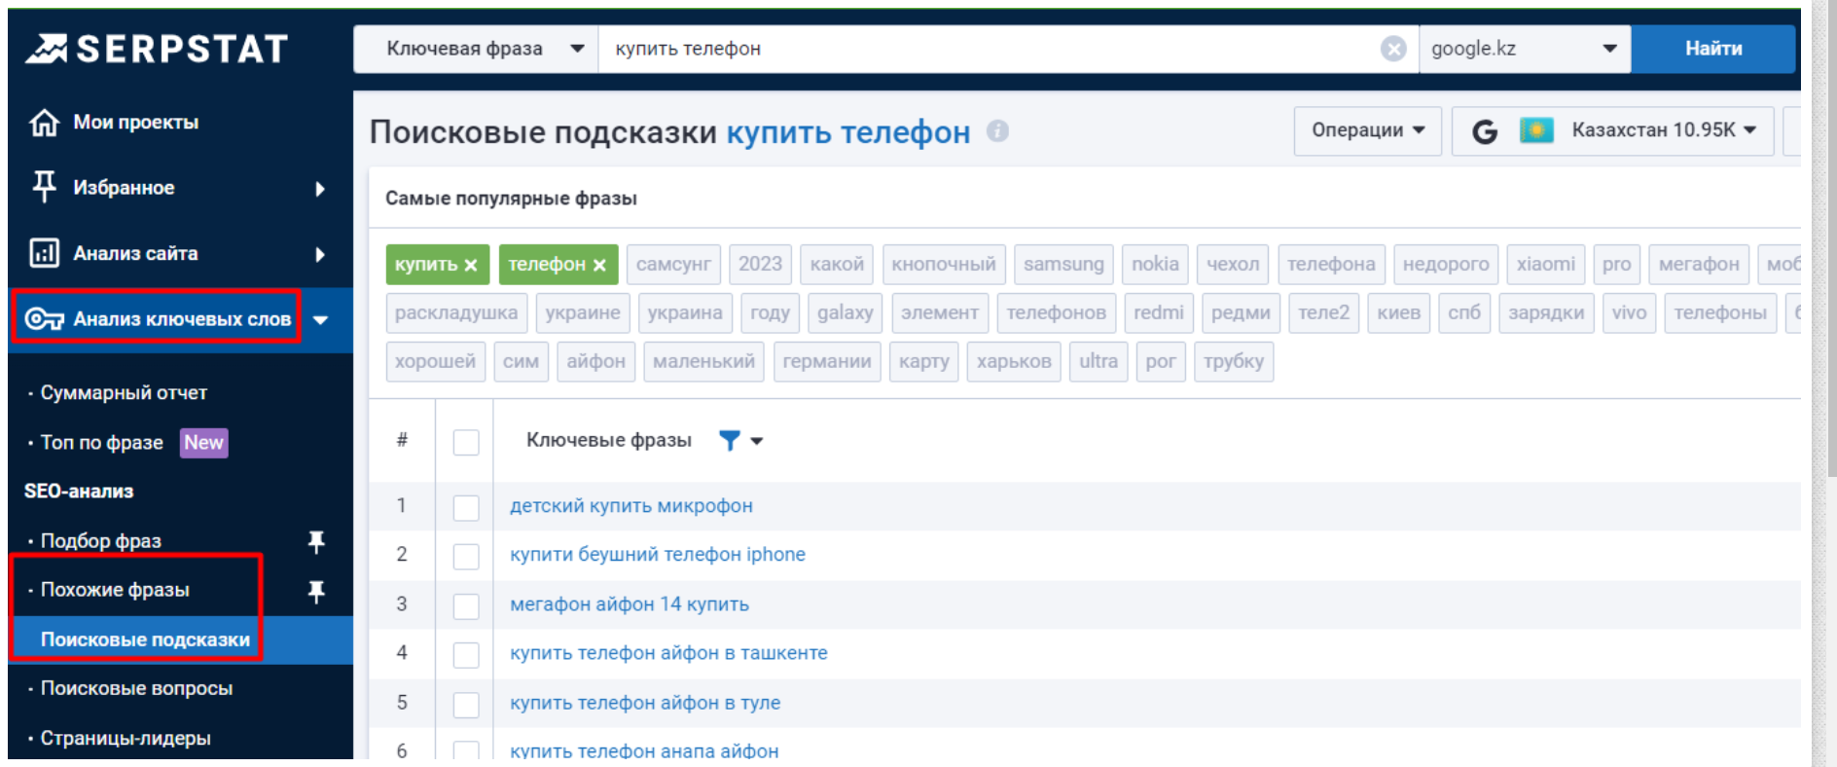Open link купить телефон анапа айфон
1837x767 pixels.
(644, 750)
